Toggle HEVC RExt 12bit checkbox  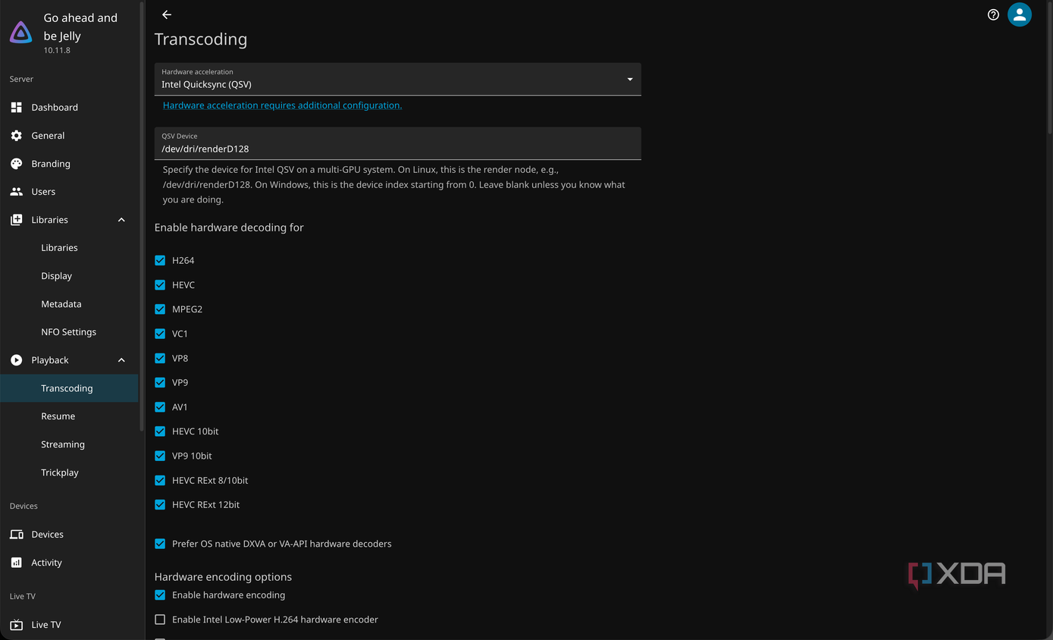point(160,504)
